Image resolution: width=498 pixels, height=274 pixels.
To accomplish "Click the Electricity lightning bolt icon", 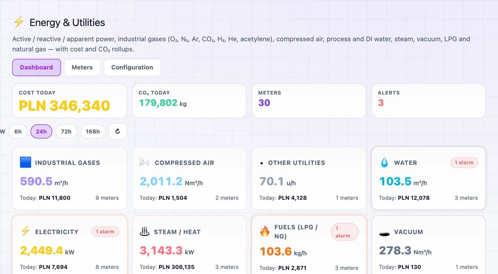I will pyautogui.click(x=25, y=232).
